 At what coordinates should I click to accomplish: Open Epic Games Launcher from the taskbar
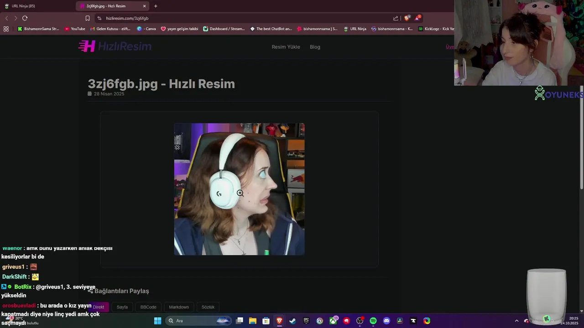coord(306,321)
